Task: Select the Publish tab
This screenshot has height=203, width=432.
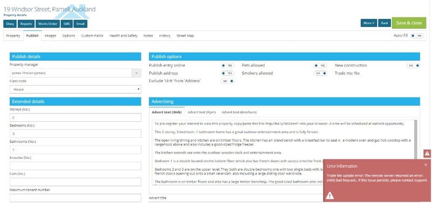Action: coord(32,36)
